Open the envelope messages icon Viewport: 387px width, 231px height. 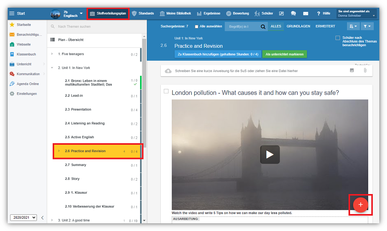point(305,13)
